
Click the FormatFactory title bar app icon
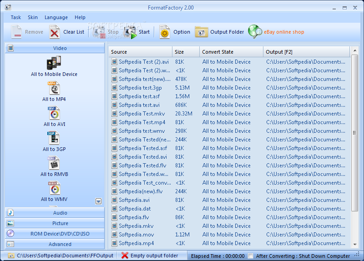click(x=8, y=7)
